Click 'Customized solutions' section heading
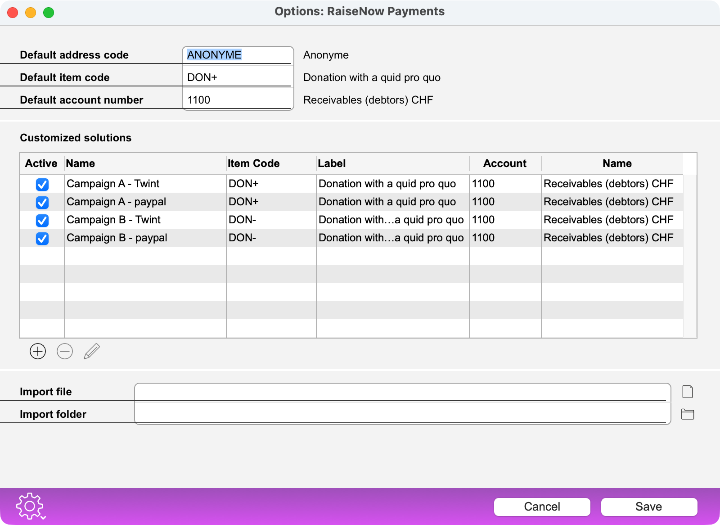 [76, 138]
